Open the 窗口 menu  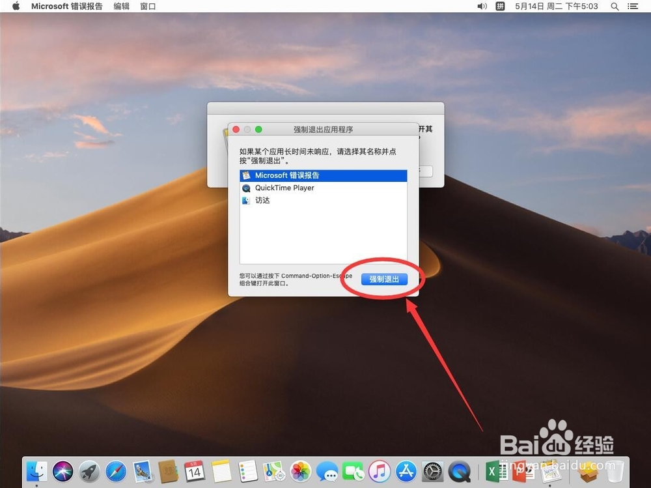click(148, 7)
